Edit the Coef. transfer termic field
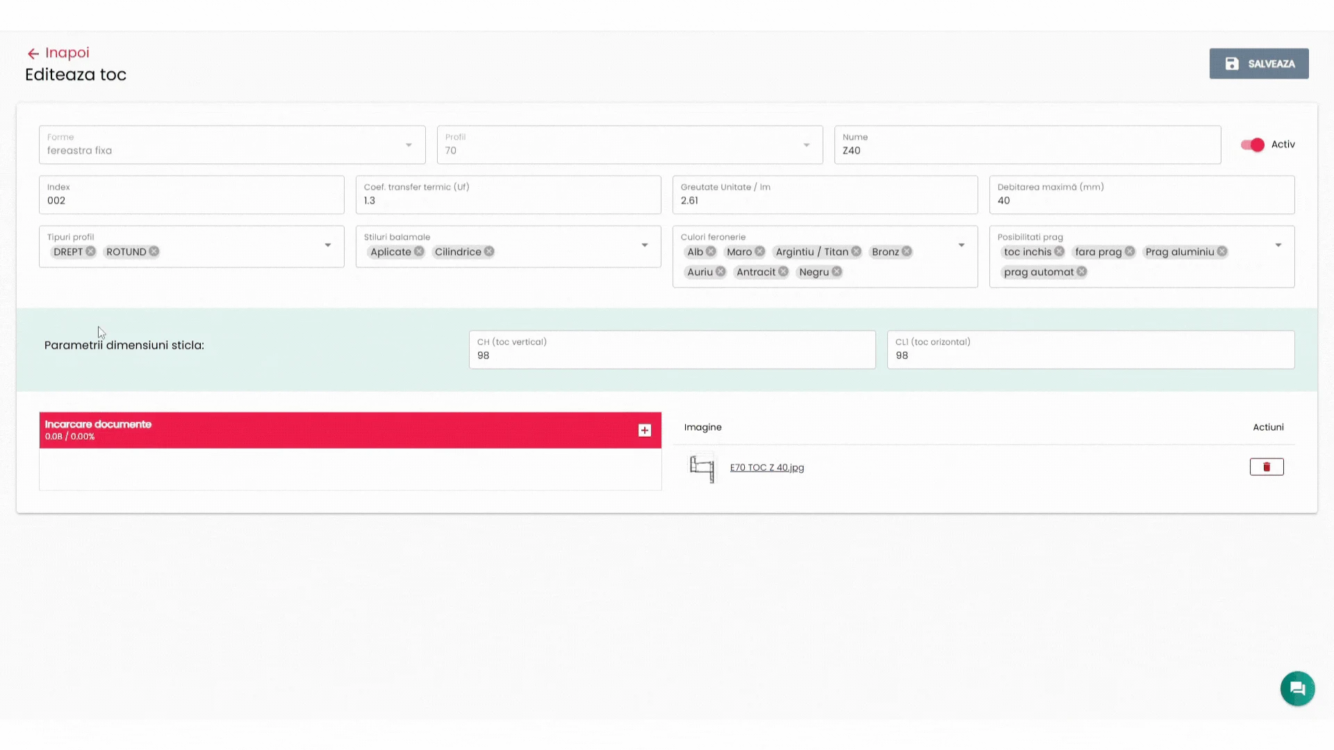Viewport: 1334px width, 750px height. click(509, 194)
